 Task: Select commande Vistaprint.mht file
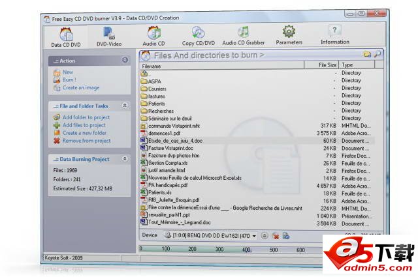257,126
